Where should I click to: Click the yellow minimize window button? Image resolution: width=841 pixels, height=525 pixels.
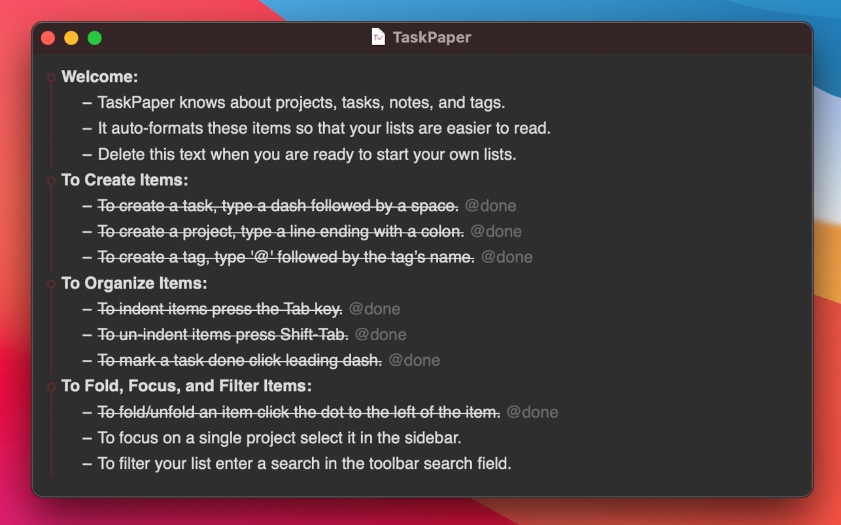click(71, 38)
